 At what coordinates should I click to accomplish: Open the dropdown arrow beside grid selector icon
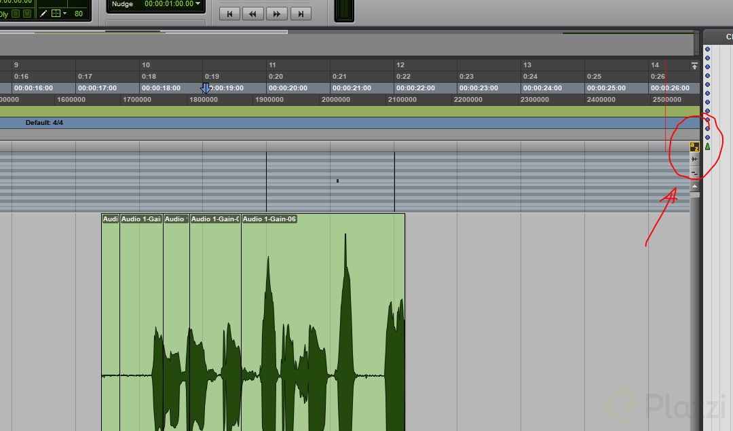(x=64, y=14)
